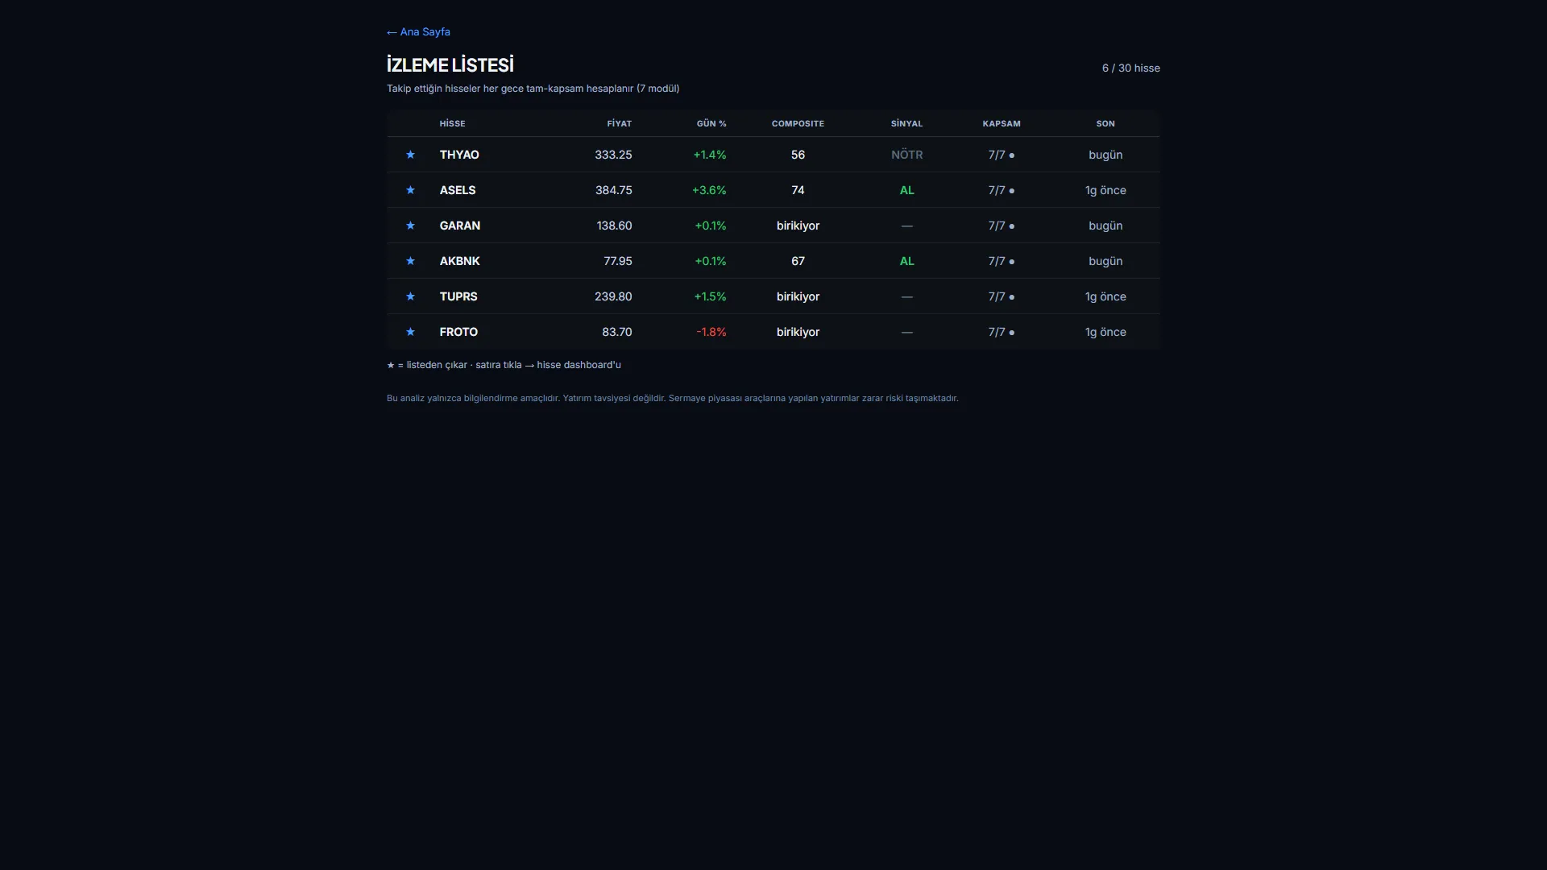Unfavorite TUPRS with the star icon

[410, 296]
